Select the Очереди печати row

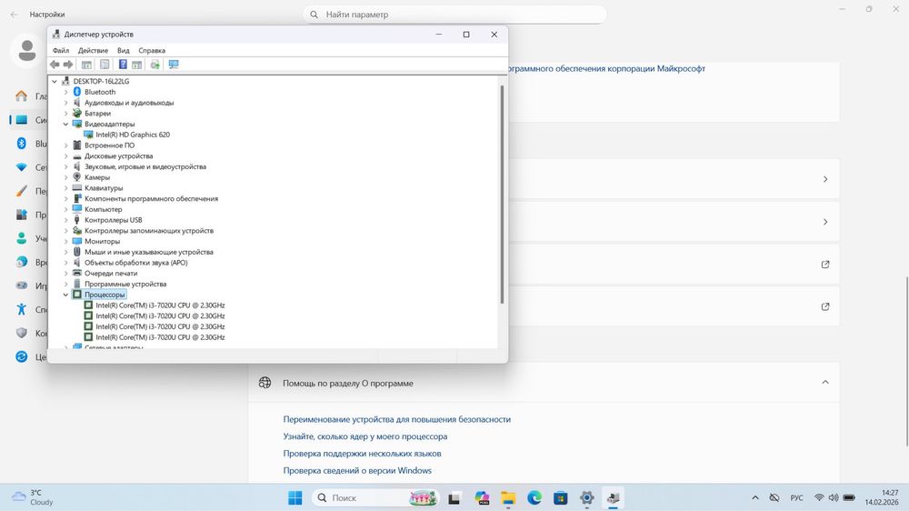pyautogui.click(x=111, y=273)
